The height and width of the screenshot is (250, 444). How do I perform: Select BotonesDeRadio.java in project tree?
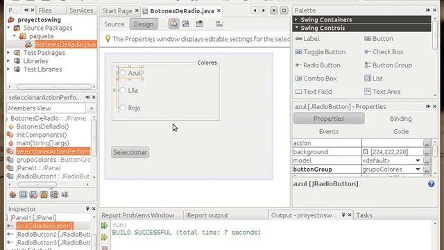coord(65,44)
